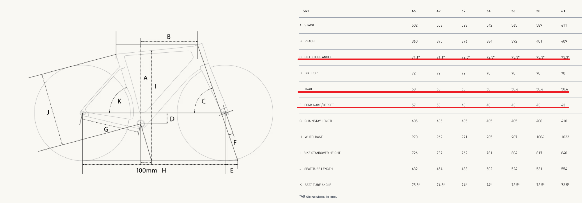The image size is (582, 203).
Task: Click the letter B in the bike diagram
Action: [x=169, y=37]
